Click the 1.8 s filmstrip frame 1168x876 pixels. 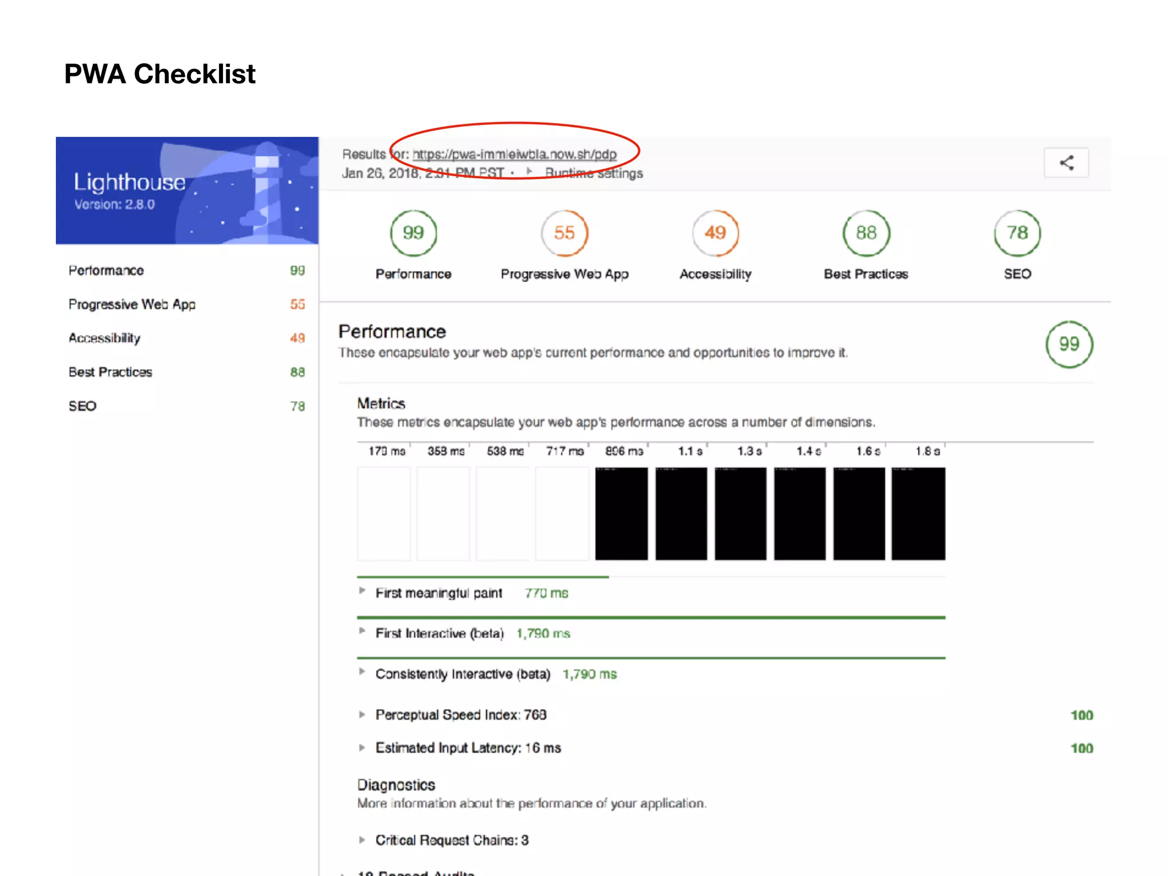(x=918, y=513)
